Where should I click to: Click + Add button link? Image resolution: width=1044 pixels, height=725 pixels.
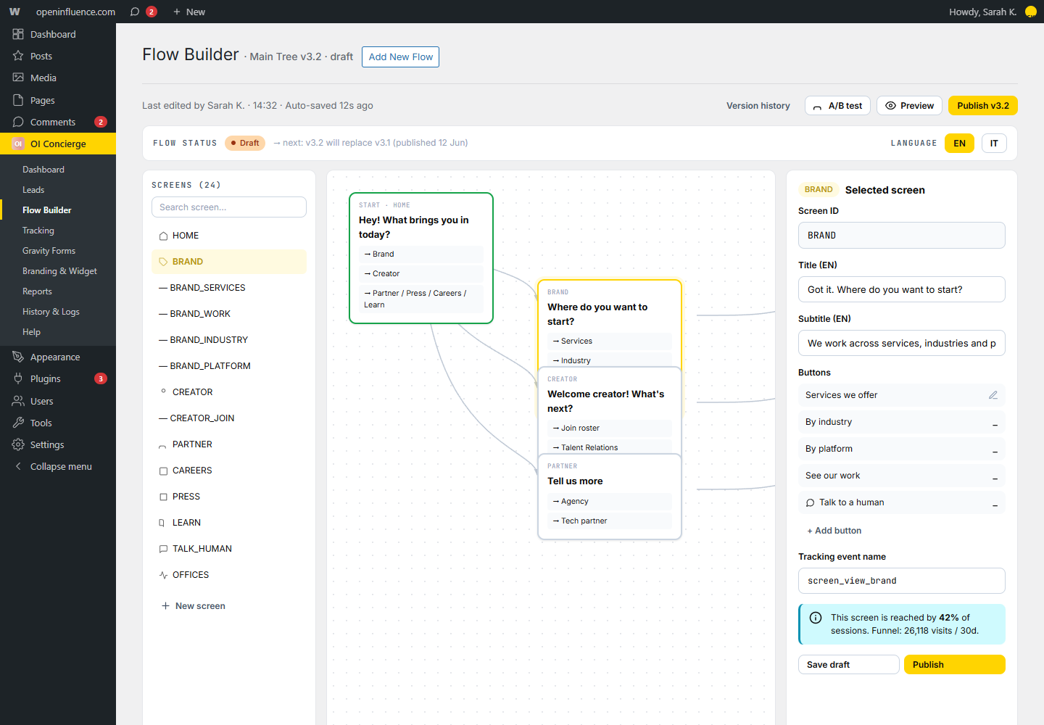[x=834, y=531]
